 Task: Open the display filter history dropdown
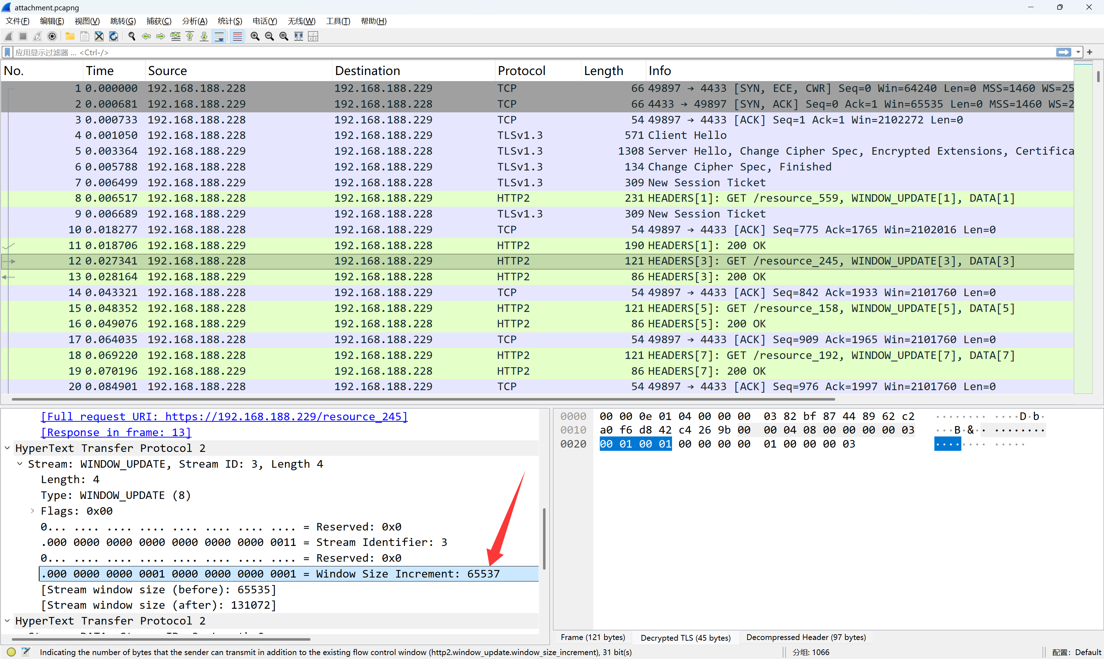pyautogui.click(x=1078, y=52)
